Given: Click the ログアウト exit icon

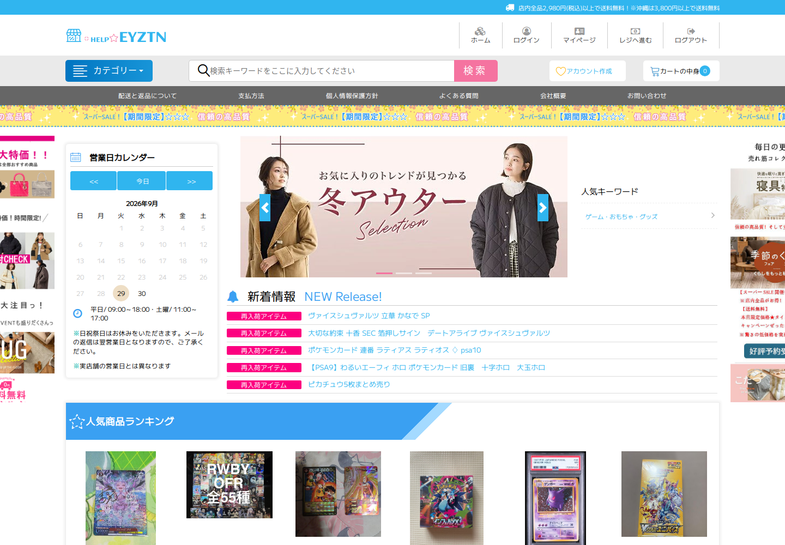Looking at the screenshot, I should coord(691,31).
